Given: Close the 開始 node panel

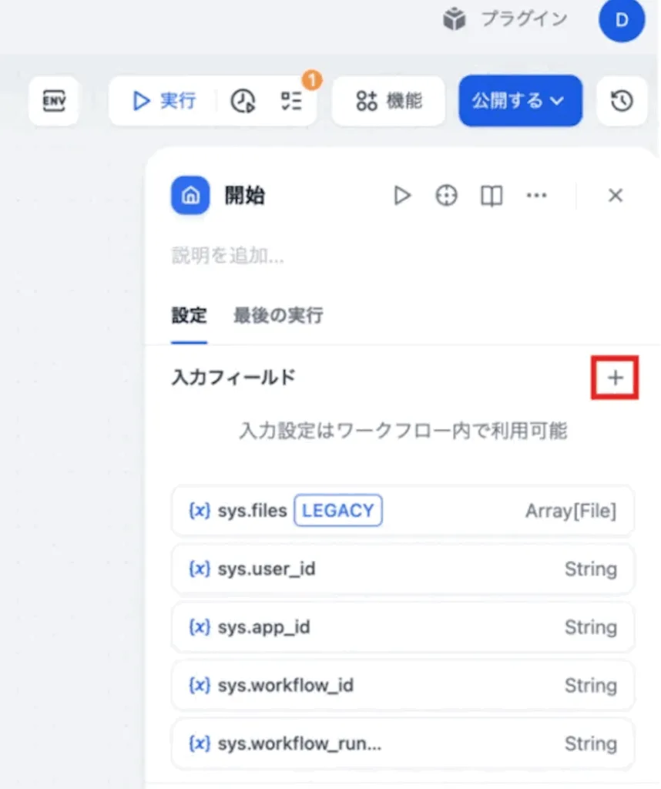Looking at the screenshot, I should (x=615, y=196).
